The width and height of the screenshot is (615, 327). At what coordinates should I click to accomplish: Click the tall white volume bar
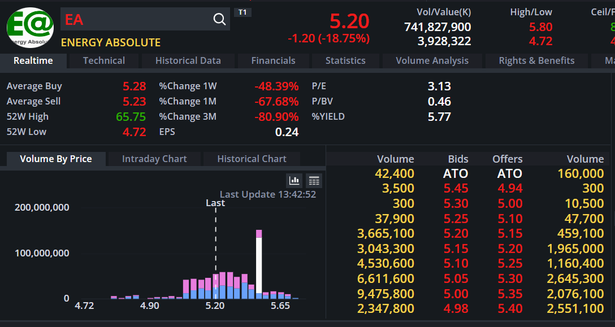259,265
